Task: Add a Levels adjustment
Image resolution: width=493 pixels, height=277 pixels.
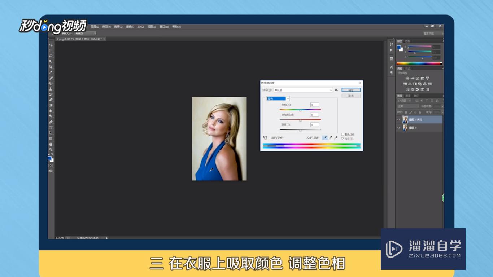Action: pos(413,78)
